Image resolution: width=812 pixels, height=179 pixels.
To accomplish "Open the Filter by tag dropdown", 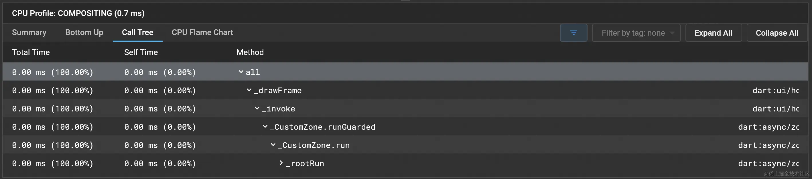I will (636, 33).
